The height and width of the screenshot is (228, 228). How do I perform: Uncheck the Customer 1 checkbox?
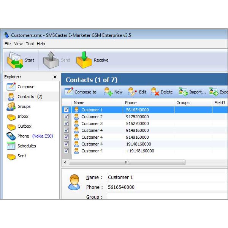[66, 110]
